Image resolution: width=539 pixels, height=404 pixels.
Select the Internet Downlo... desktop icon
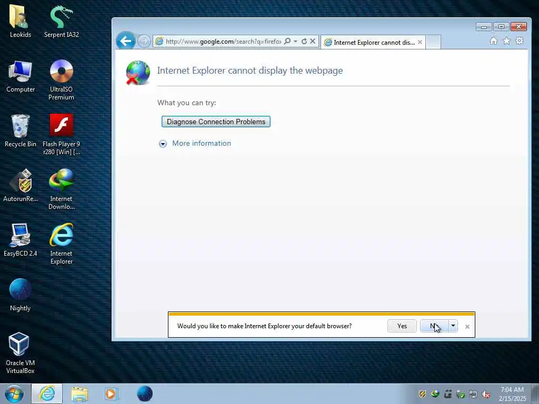[61, 189]
